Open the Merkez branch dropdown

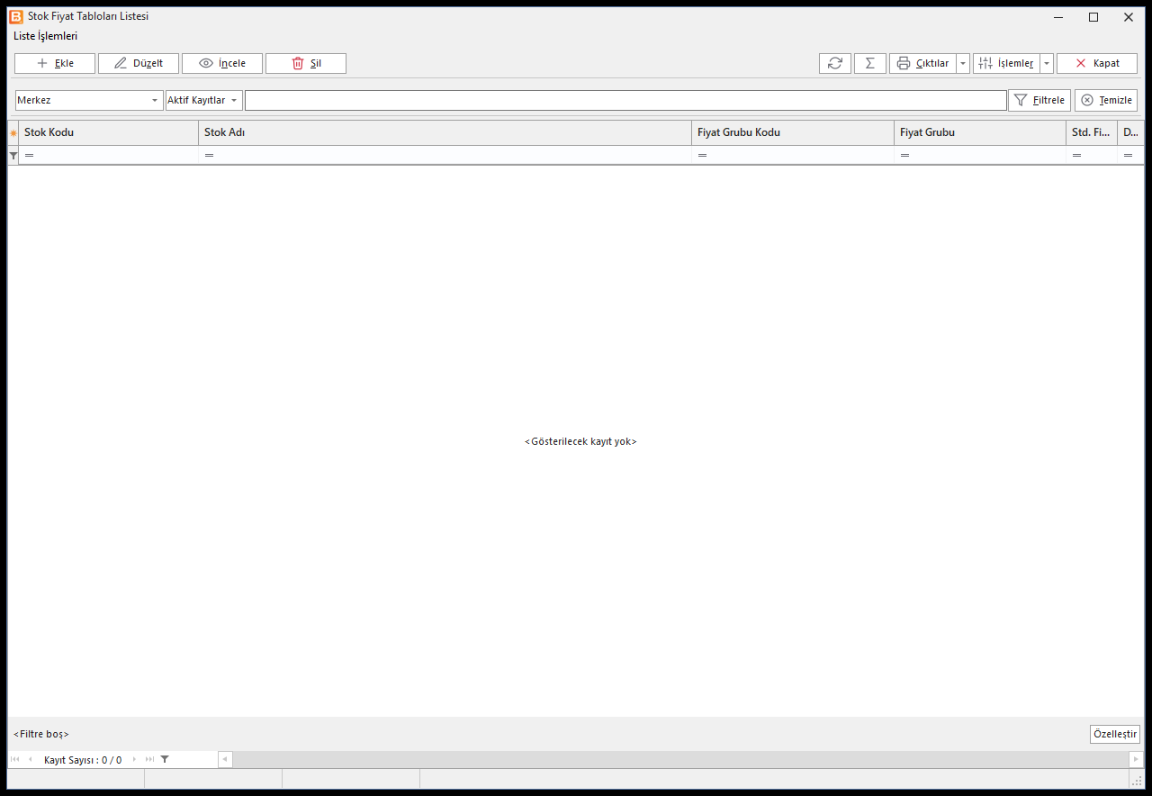coord(88,100)
